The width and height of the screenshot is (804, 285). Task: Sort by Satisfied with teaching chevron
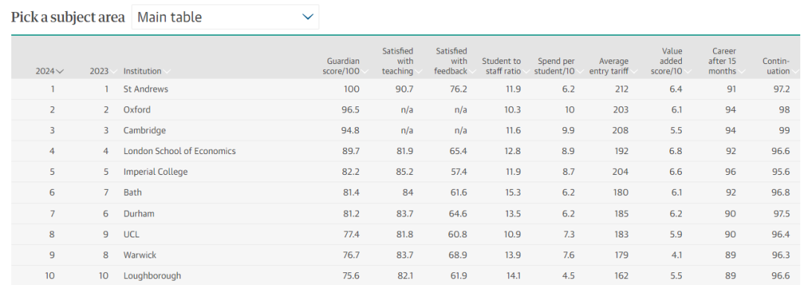click(x=418, y=71)
